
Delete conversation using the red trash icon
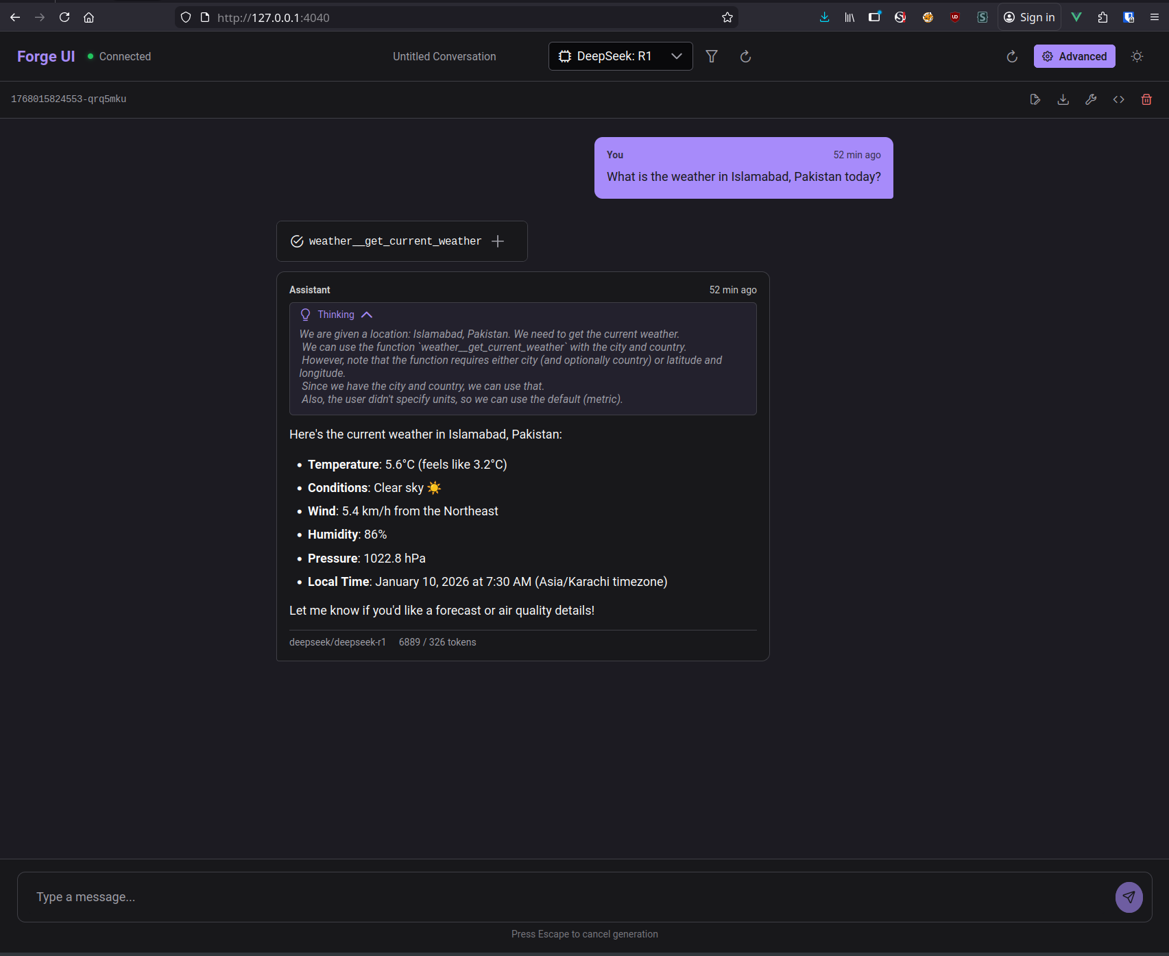click(1146, 99)
